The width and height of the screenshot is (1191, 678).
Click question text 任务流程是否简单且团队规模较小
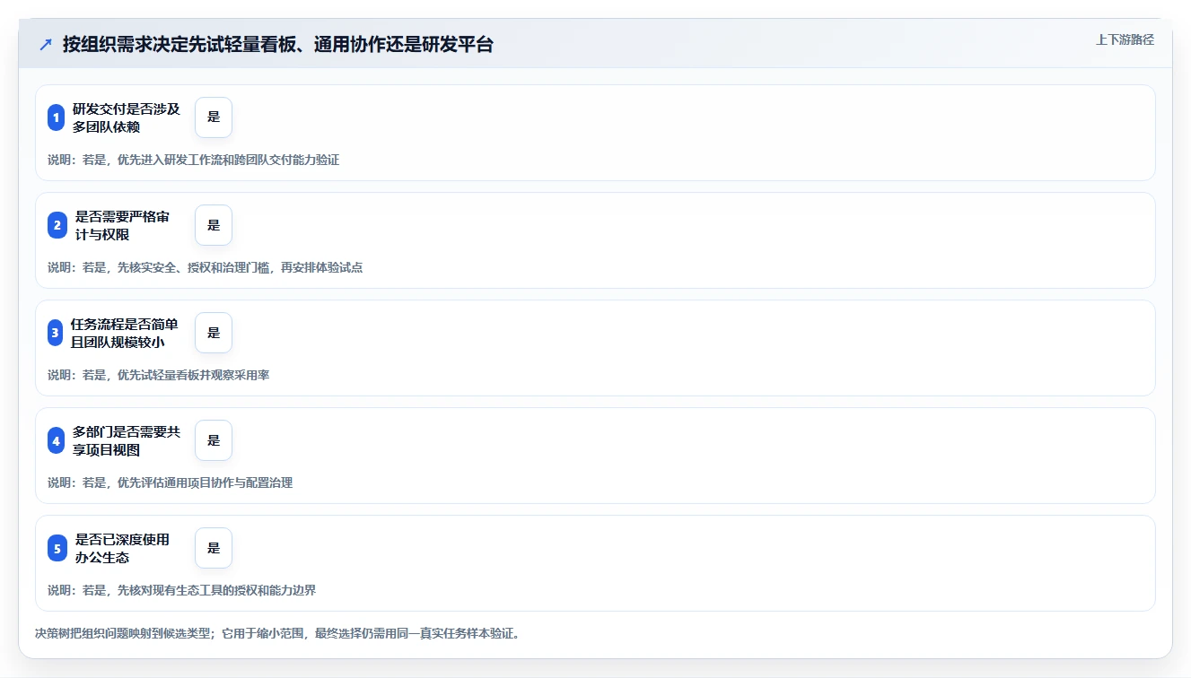(x=125, y=333)
